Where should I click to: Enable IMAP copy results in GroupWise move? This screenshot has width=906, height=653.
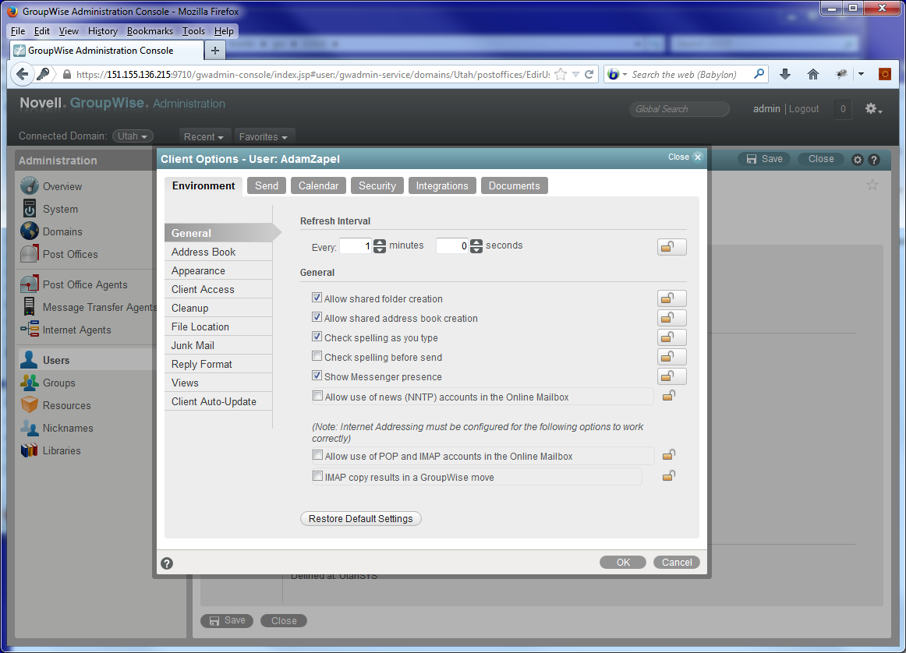pos(317,476)
